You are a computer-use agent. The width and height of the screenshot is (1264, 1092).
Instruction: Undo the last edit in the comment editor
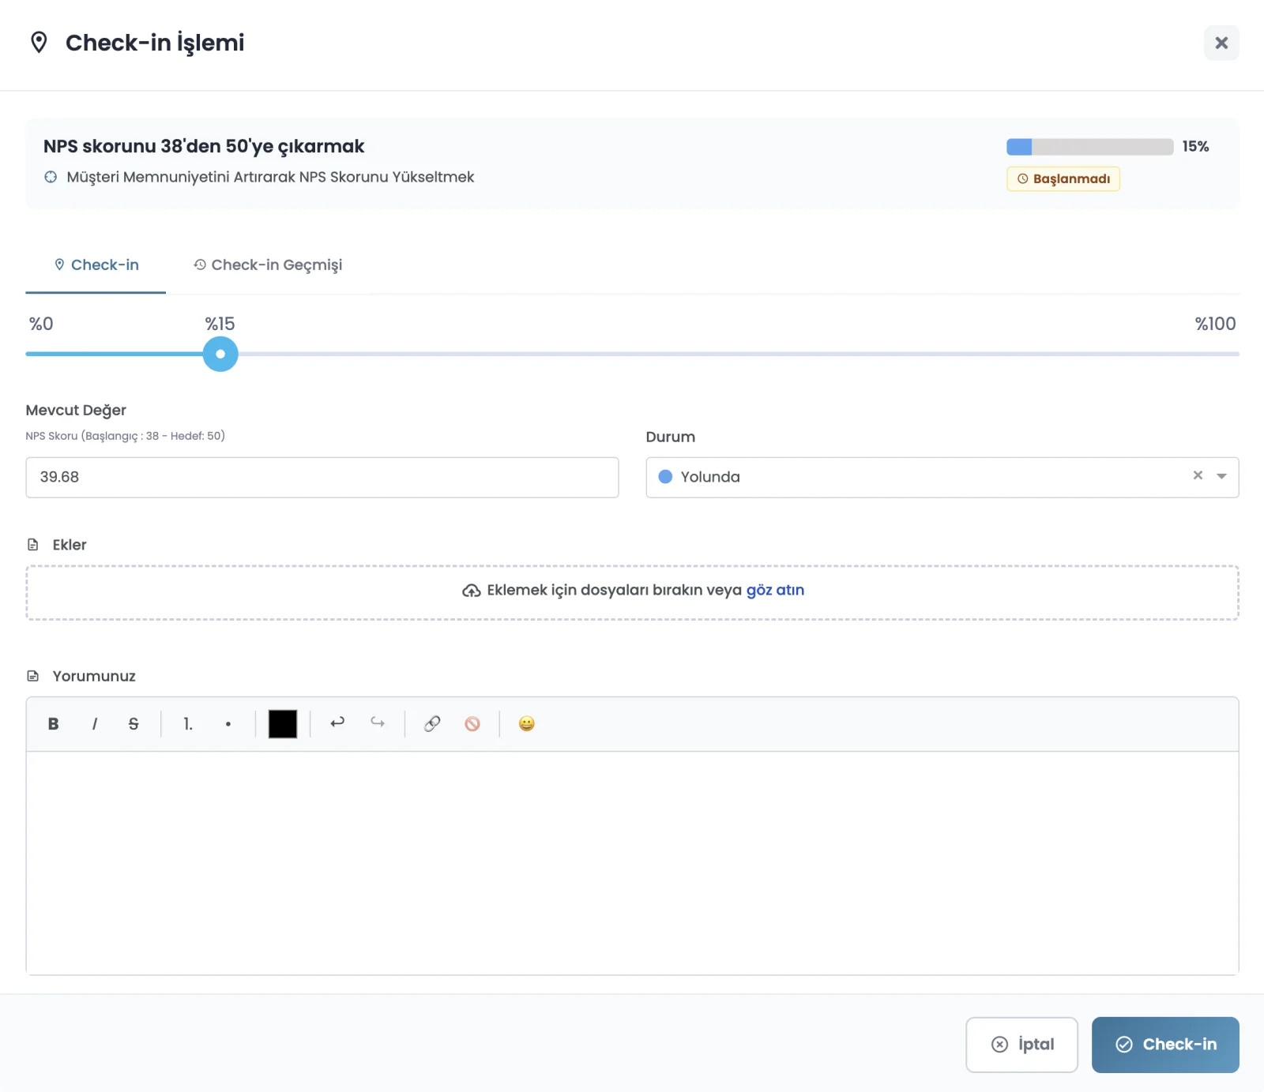pos(337,723)
